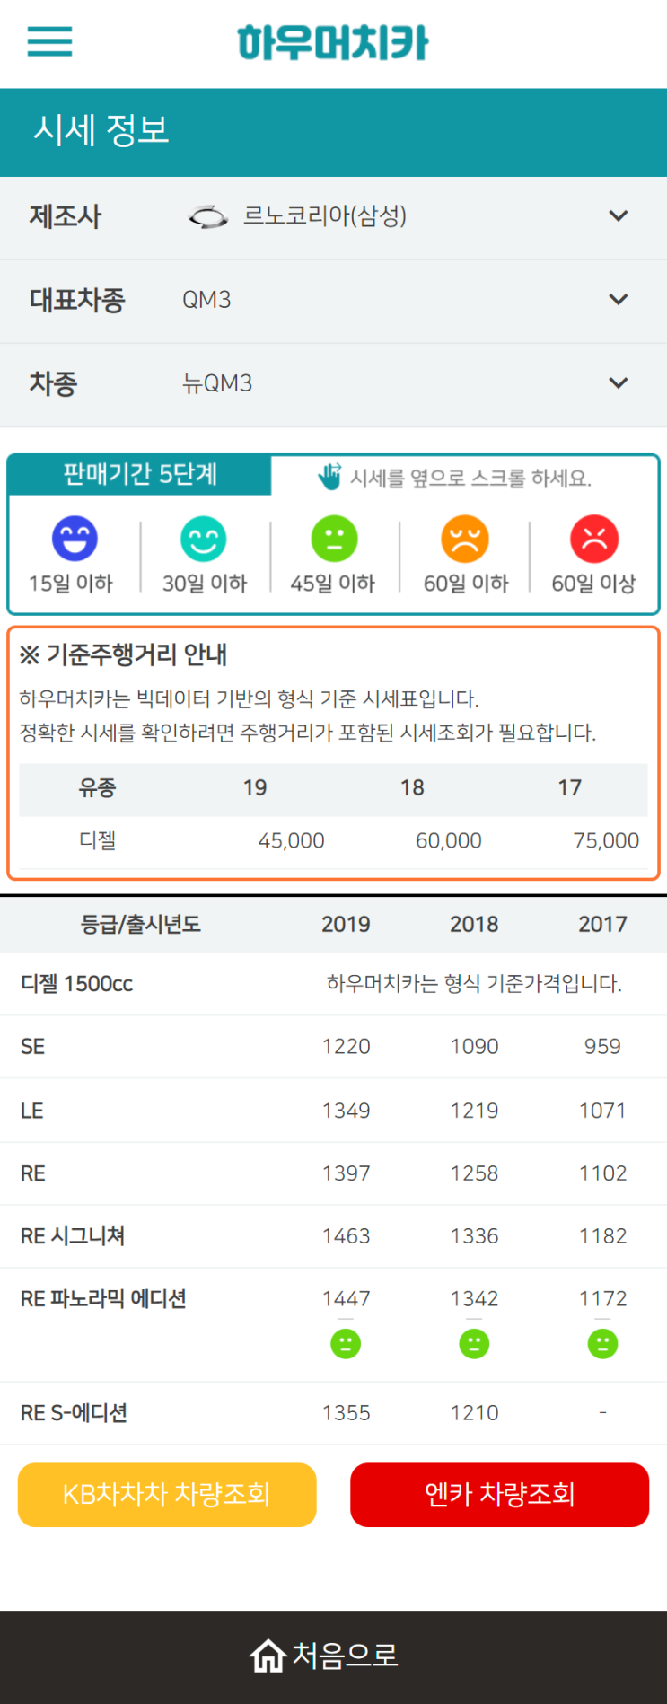This screenshot has height=1704, width=667.
Task: Click the 등급/출시년도 header
Action: click(141, 924)
